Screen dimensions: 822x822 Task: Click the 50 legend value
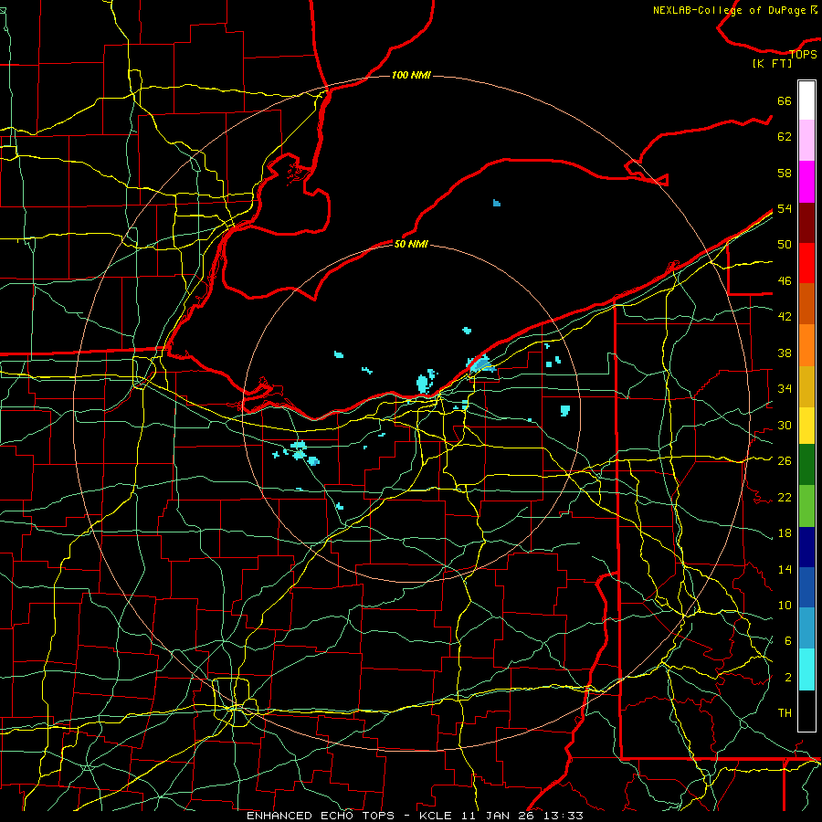(785, 245)
